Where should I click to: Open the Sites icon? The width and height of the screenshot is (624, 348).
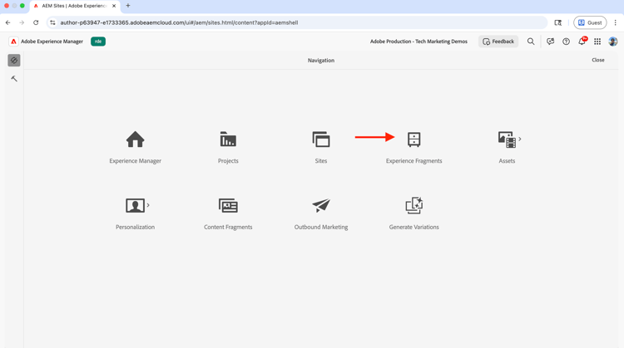pyautogui.click(x=321, y=140)
